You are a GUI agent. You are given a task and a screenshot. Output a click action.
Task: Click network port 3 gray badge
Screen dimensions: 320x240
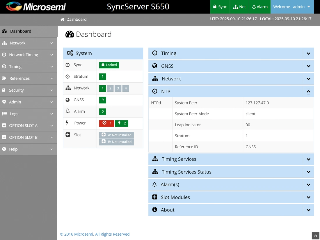click(x=118, y=88)
